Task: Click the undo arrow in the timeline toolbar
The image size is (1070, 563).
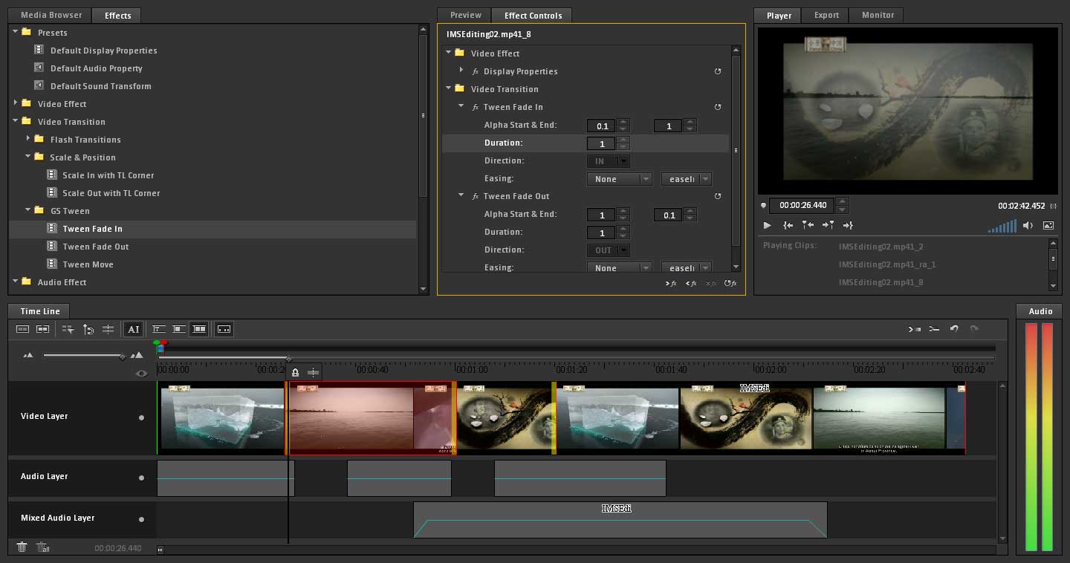Action: 954,329
